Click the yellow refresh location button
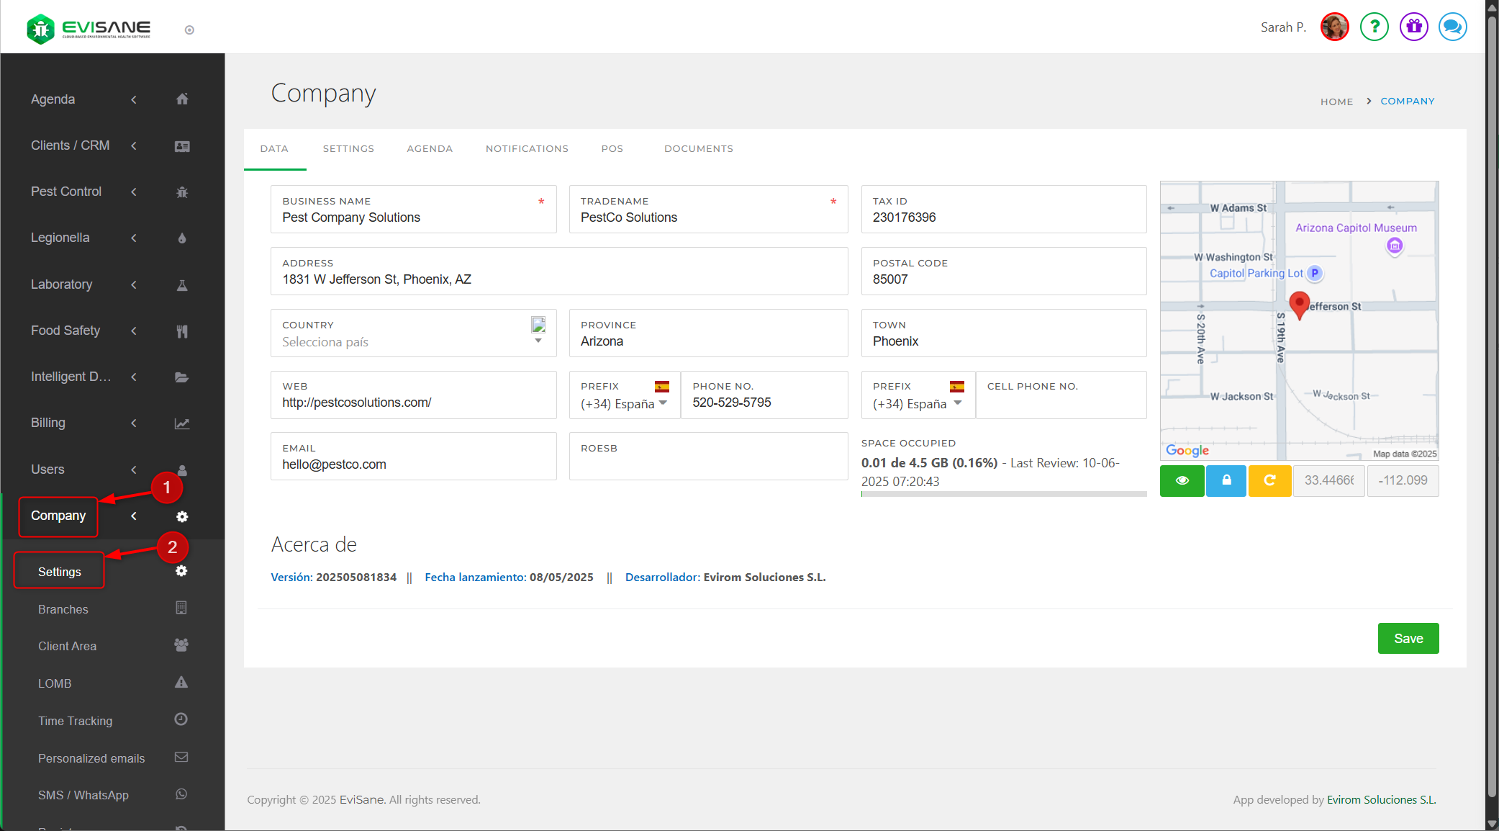This screenshot has width=1499, height=831. click(x=1269, y=480)
